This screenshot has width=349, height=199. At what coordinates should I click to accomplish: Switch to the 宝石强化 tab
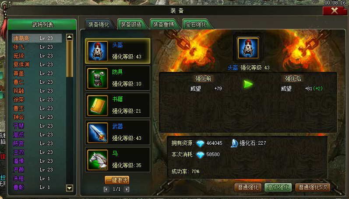pyautogui.click(x=196, y=25)
